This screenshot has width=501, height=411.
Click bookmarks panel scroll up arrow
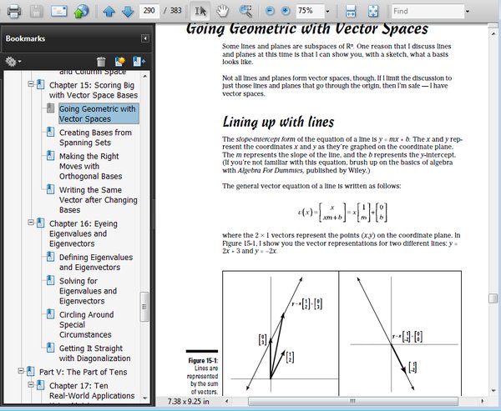tap(145, 76)
